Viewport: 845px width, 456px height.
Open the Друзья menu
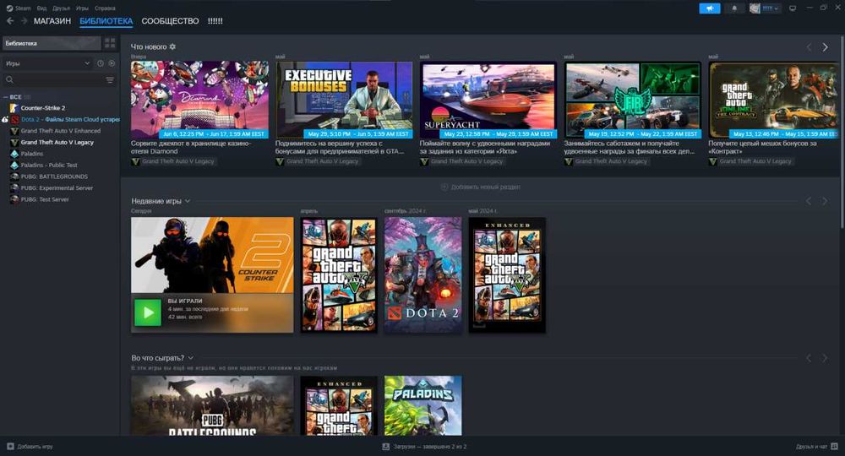(62, 8)
